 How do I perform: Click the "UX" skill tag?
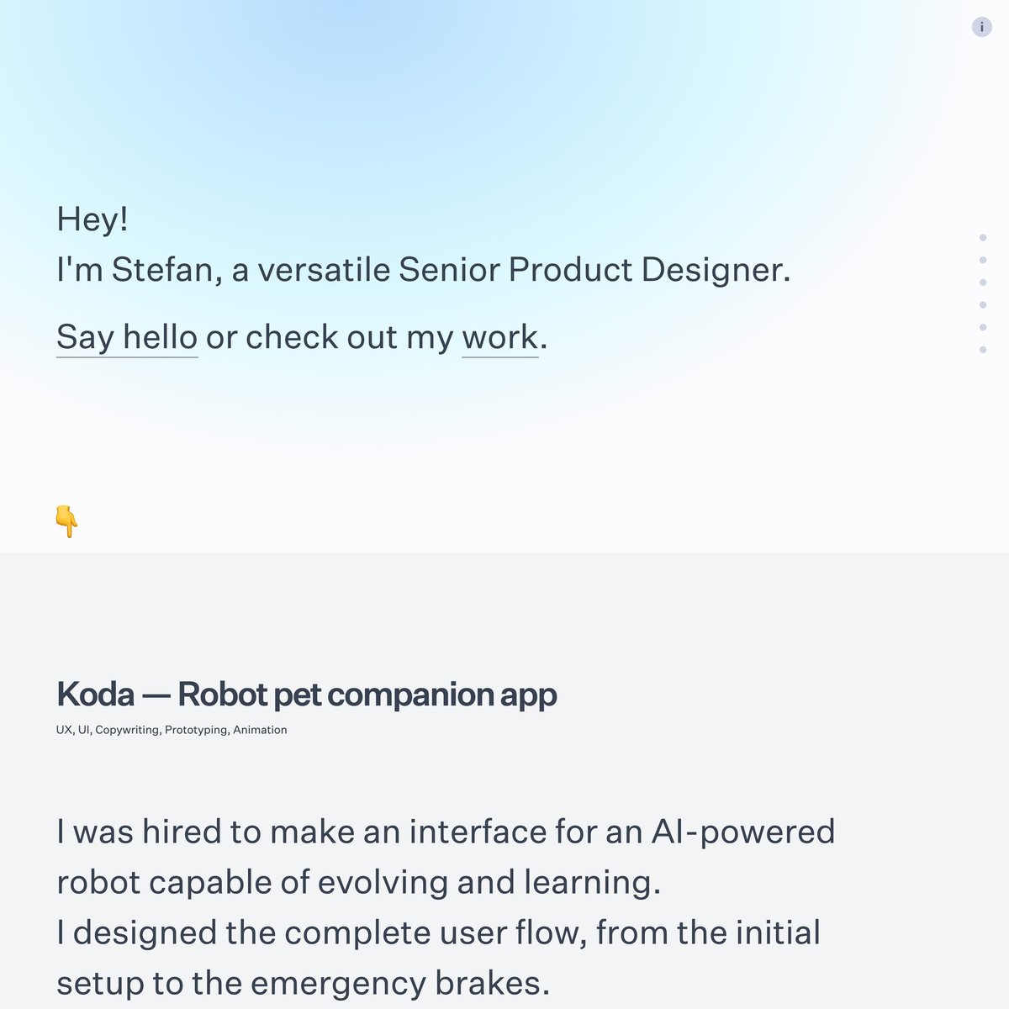pyautogui.click(x=64, y=730)
